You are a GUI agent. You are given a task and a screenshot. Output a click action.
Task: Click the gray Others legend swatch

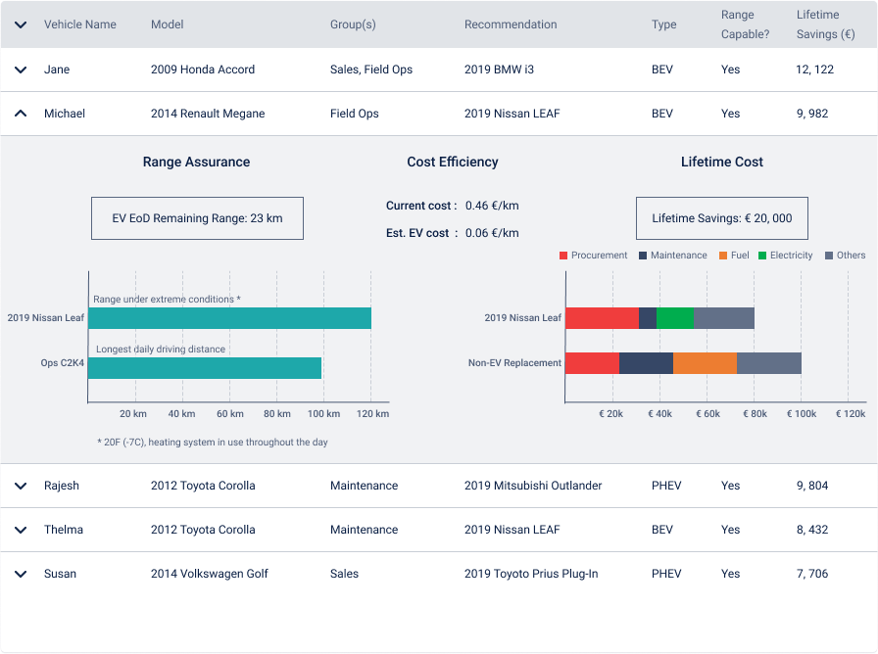click(828, 256)
